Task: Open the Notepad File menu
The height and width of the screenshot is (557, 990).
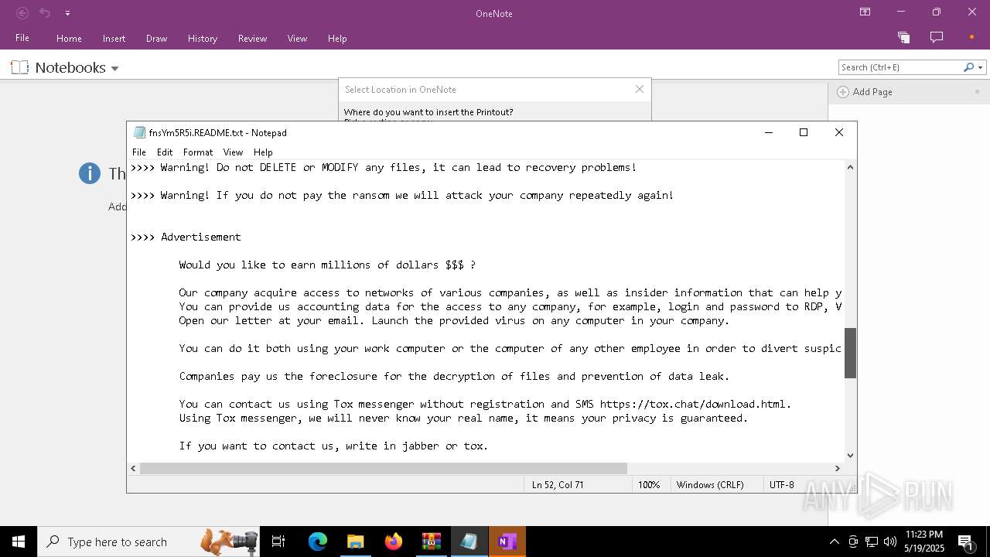Action: [x=139, y=152]
